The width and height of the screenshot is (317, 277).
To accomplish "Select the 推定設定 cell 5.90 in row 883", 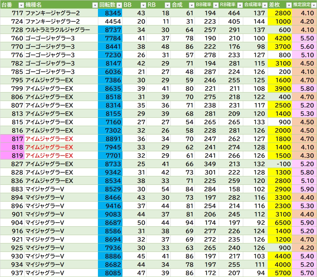I will [x=304, y=189].
